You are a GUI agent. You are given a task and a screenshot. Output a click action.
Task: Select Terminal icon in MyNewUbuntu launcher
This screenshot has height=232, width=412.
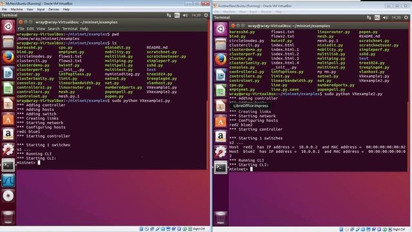point(8,165)
